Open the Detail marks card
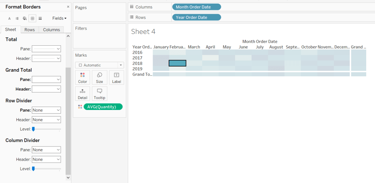The width and height of the screenshot is (375, 183). [x=82, y=94]
